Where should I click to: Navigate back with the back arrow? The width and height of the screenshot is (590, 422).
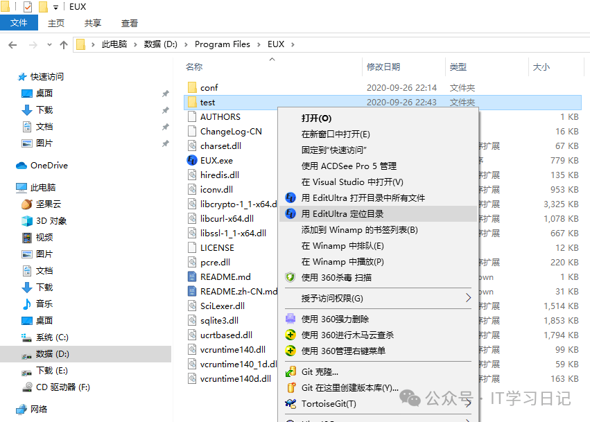(x=12, y=44)
